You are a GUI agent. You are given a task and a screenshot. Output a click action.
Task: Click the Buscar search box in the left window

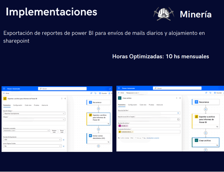(x=62, y=88)
